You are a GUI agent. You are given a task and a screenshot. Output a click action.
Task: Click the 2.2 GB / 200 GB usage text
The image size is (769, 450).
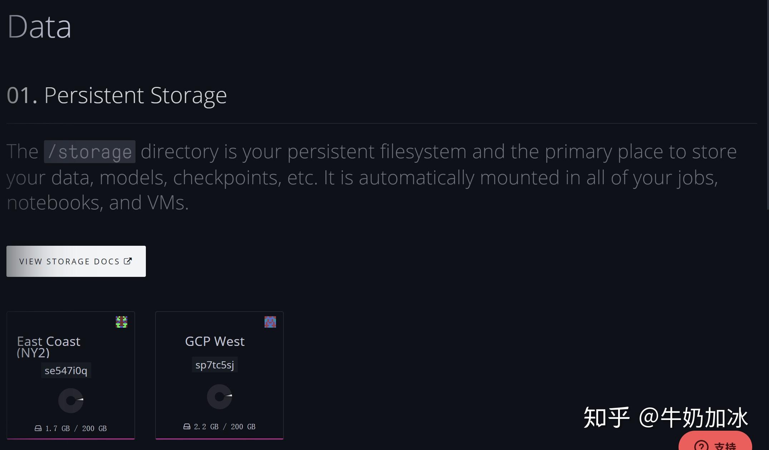[x=224, y=426]
